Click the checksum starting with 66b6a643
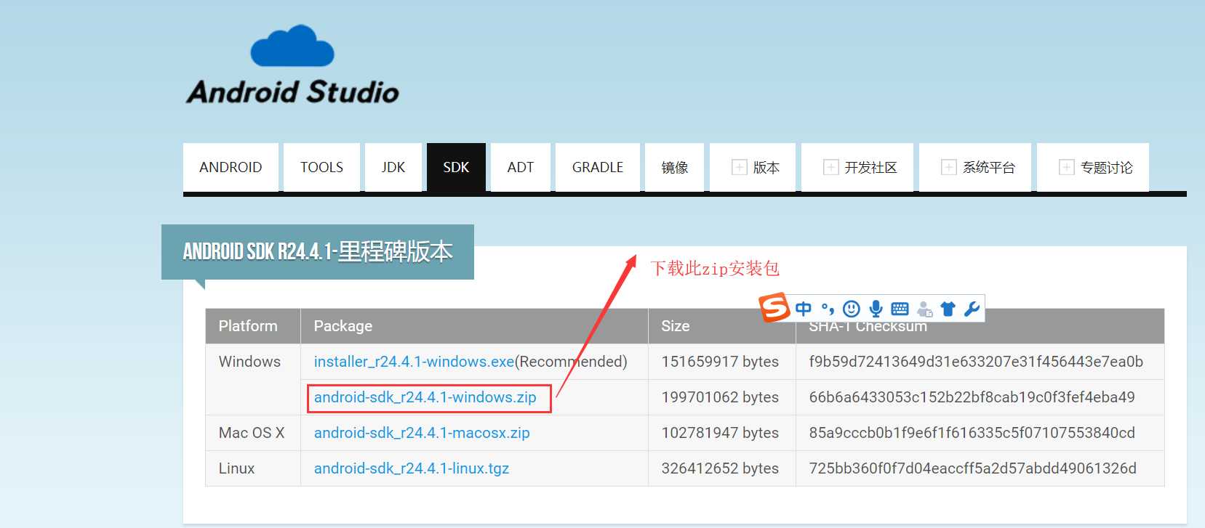The height and width of the screenshot is (528, 1205). (x=972, y=397)
